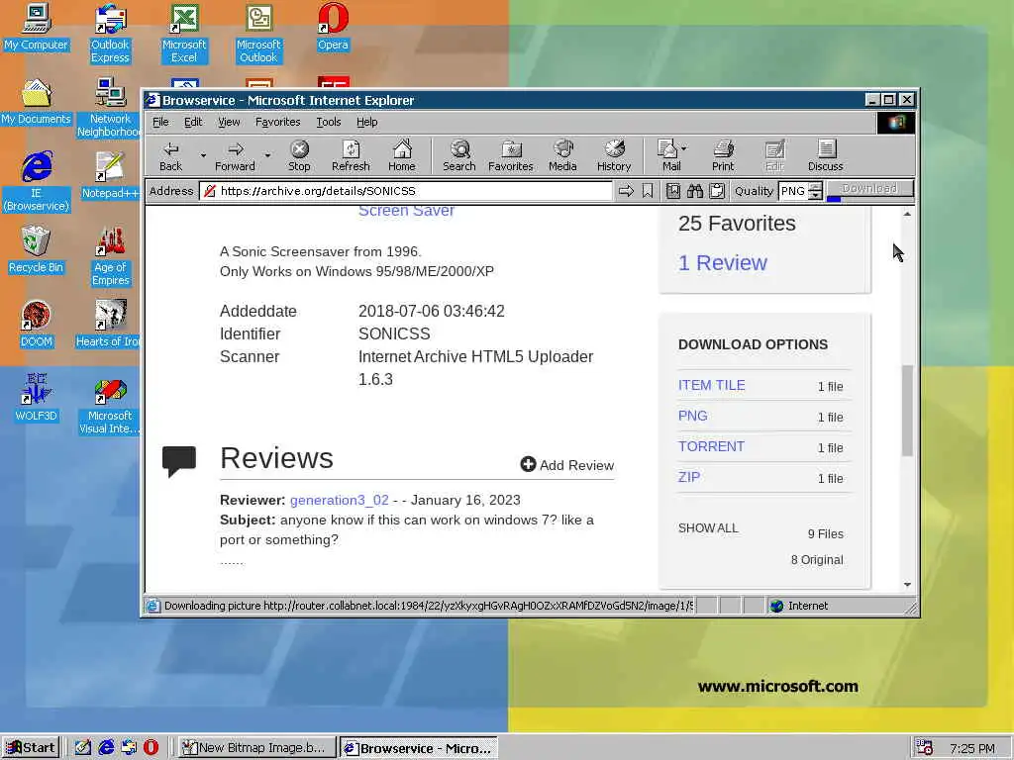Launch Internet Explorer from quick launch
This screenshot has height=760, width=1014.
coord(106,748)
